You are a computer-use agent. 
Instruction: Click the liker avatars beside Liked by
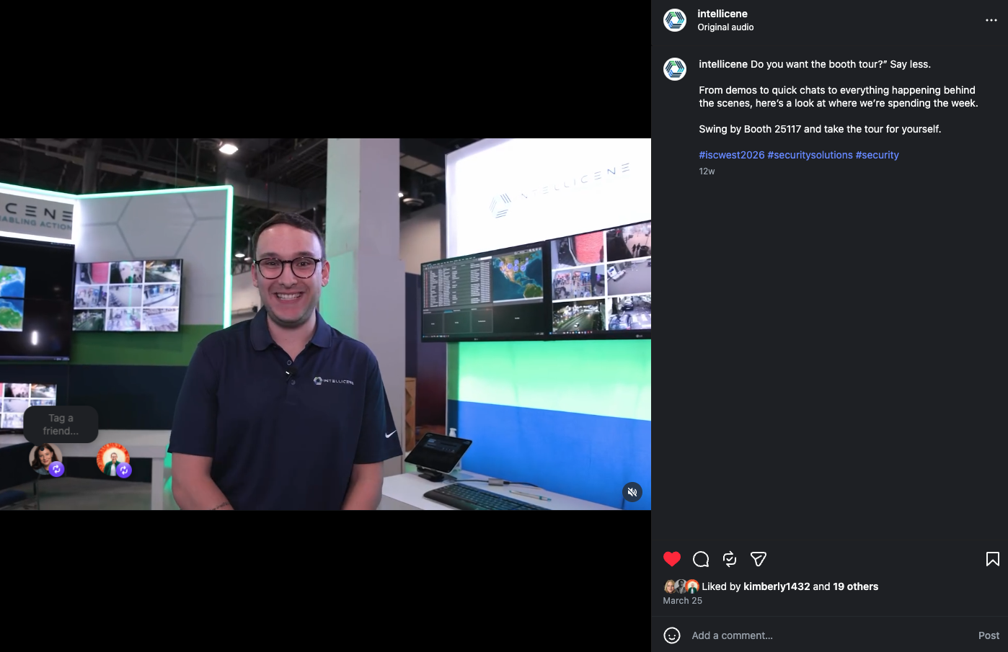click(x=681, y=586)
